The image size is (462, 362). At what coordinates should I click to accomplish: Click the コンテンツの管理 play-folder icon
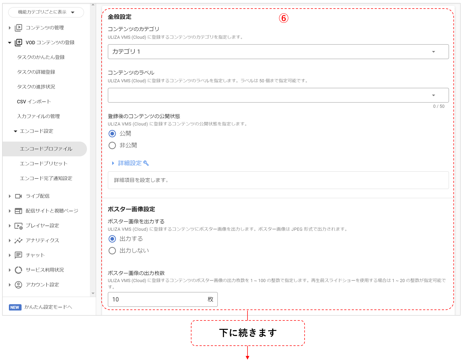(x=19, y=28)
